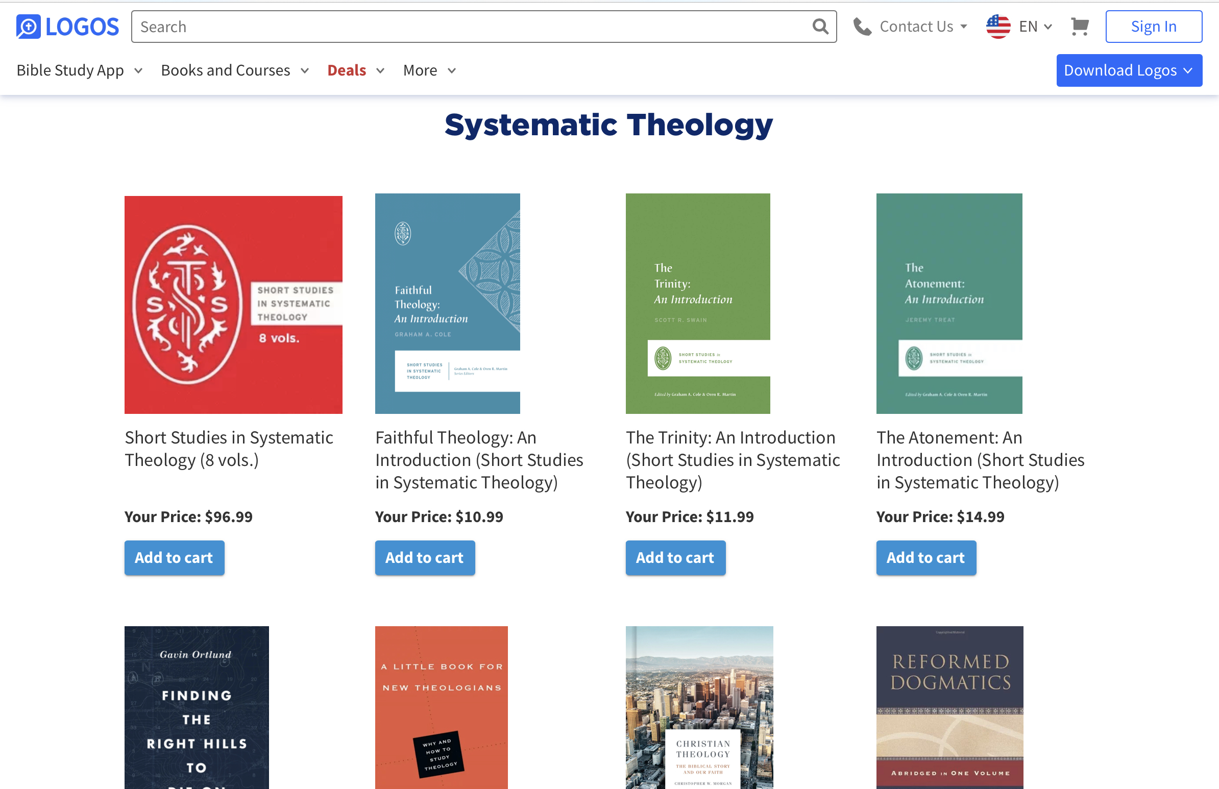Click the Sign In button
The width and height of the screenshot is (1219, 789).
click(1154, 27)
